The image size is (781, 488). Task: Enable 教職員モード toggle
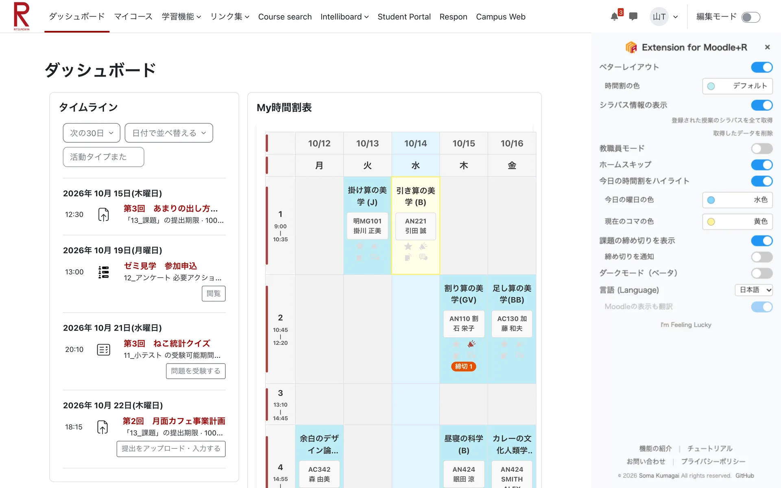[761, 148]
